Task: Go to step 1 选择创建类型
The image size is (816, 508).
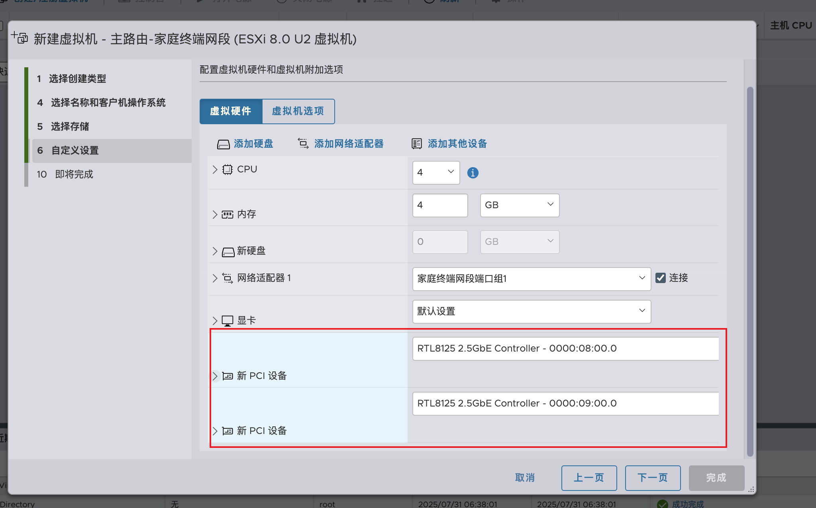Action: [72, 79]
